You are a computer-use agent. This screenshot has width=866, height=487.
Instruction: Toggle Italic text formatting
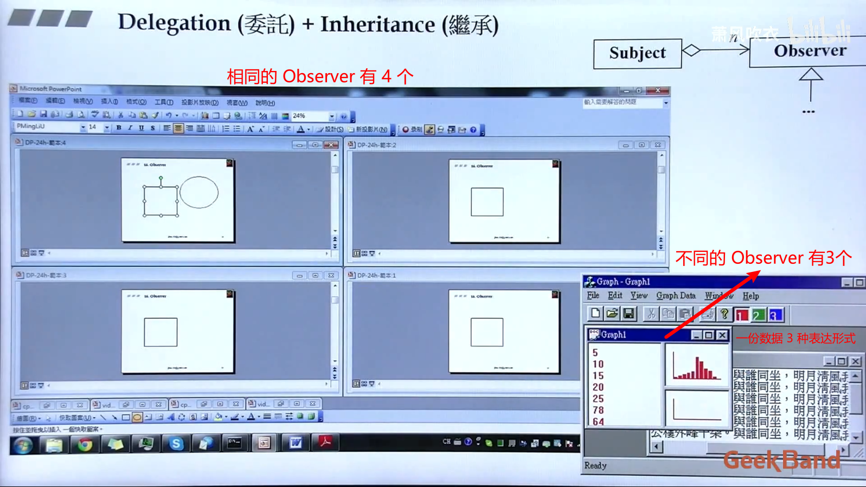point(130,128)
